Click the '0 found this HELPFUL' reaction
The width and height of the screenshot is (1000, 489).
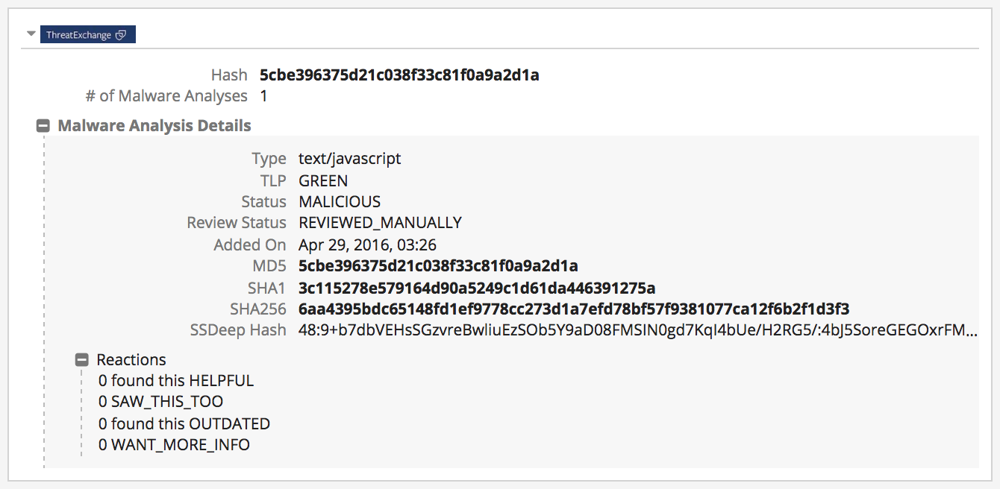click(x=176, y=381)
